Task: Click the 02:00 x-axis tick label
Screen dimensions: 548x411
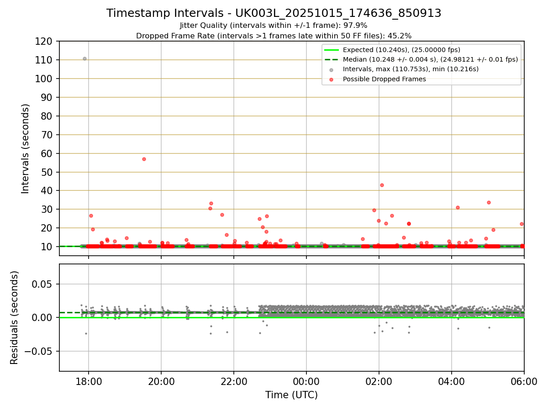Action: point(379,382)
